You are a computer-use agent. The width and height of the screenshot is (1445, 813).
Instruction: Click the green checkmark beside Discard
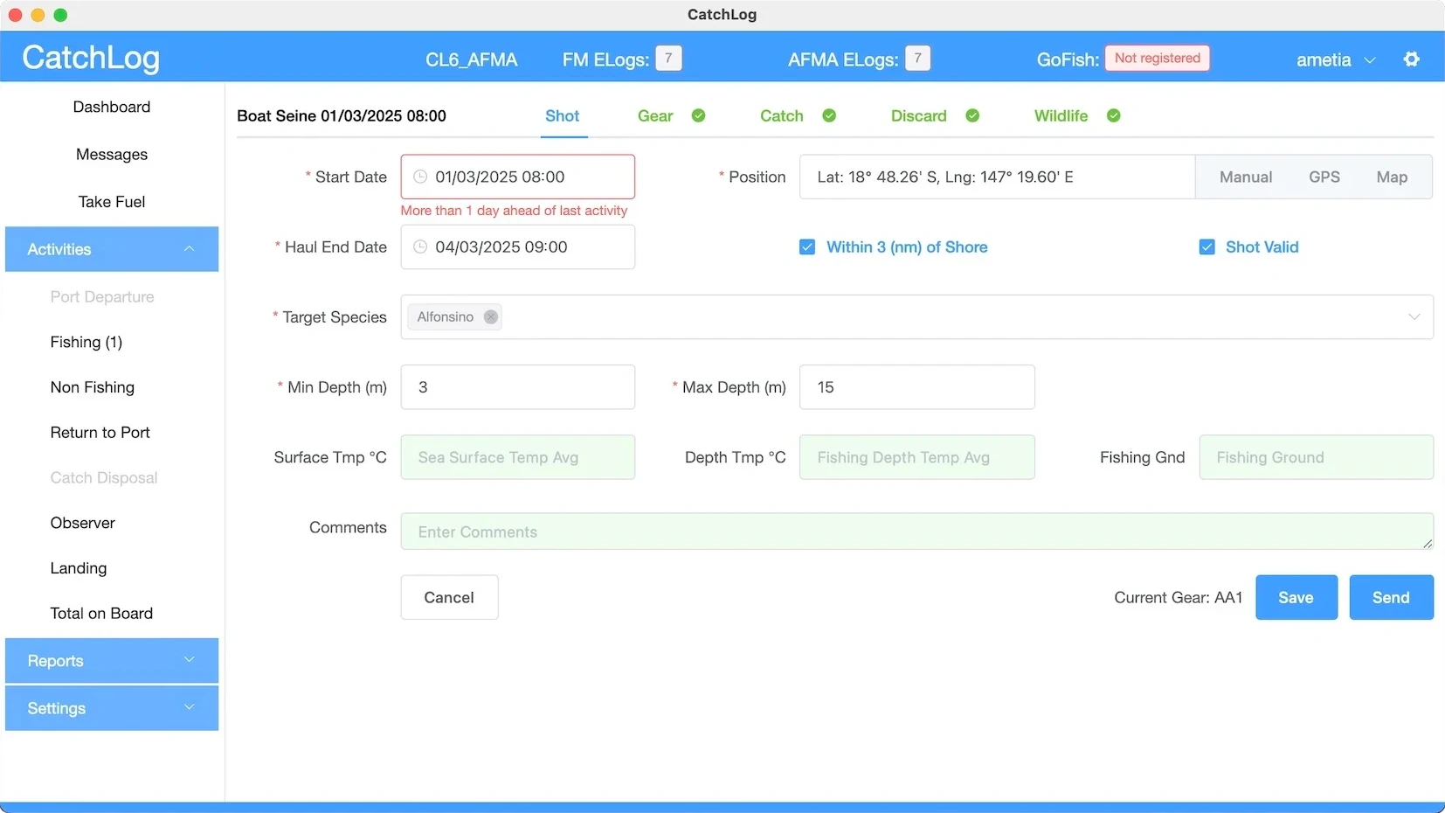972,116
